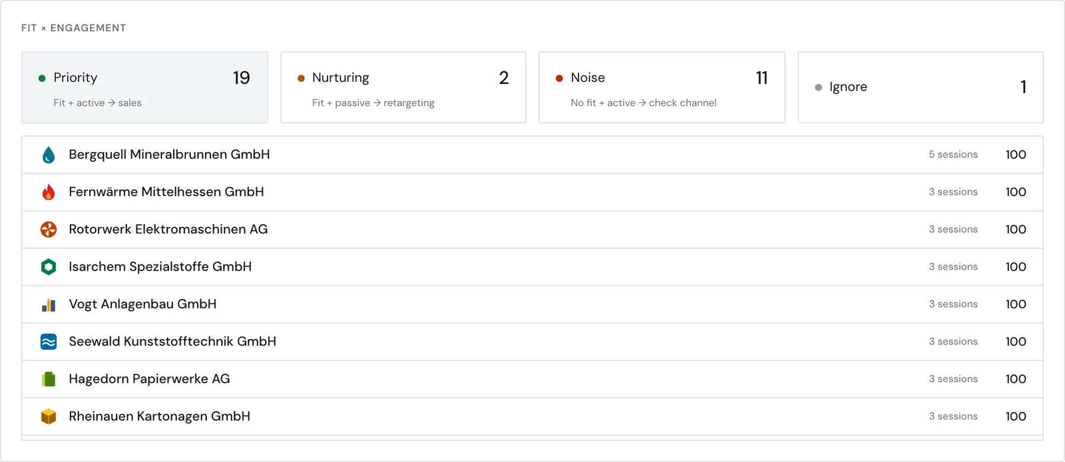This screenshot has width=1065, height=462.
Task: Click '3 sessions' in Seewald row
Action: coord(953,341)
